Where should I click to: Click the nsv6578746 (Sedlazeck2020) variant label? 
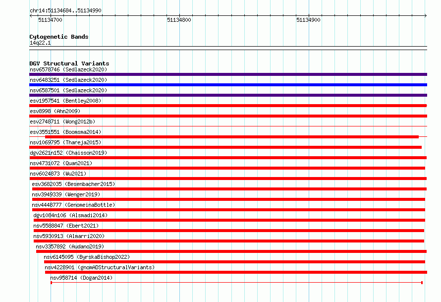point(68,69)
